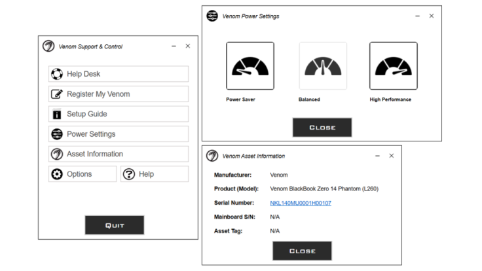Click the Product (Model) label
Screen dimensions: 482x271
pos(236,189)
